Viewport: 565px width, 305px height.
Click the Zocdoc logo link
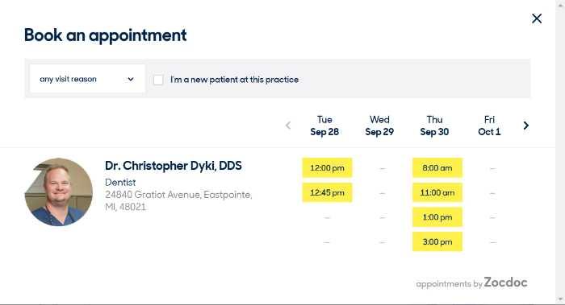505,282
